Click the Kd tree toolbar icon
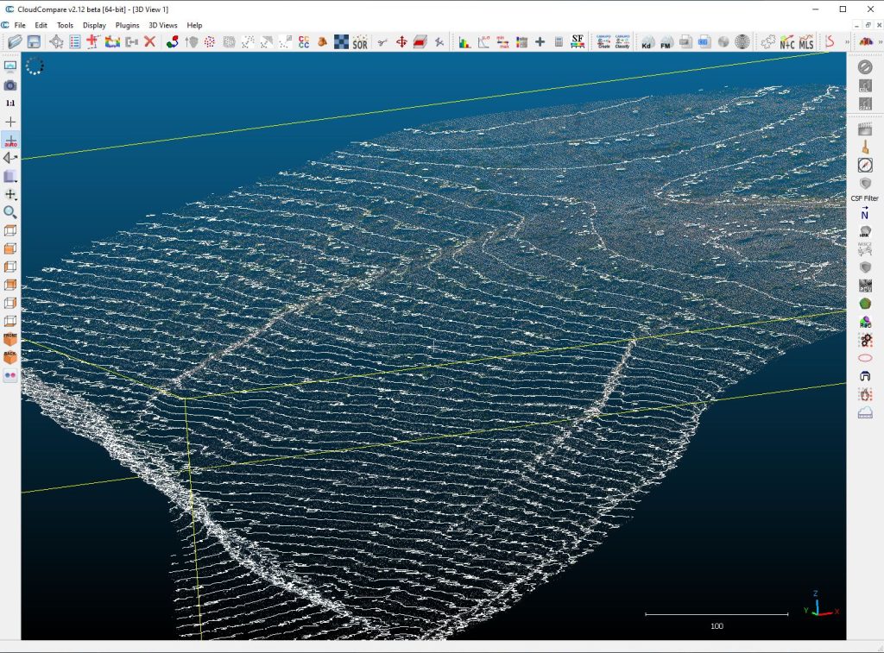 click(647, 41)
